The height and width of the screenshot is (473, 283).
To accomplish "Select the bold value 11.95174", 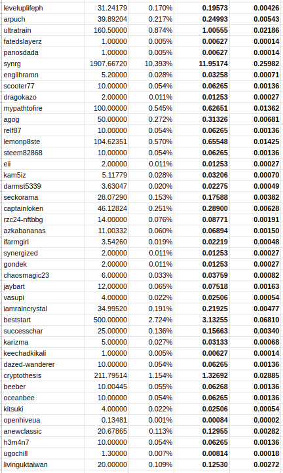I will (x=201, y=64).
